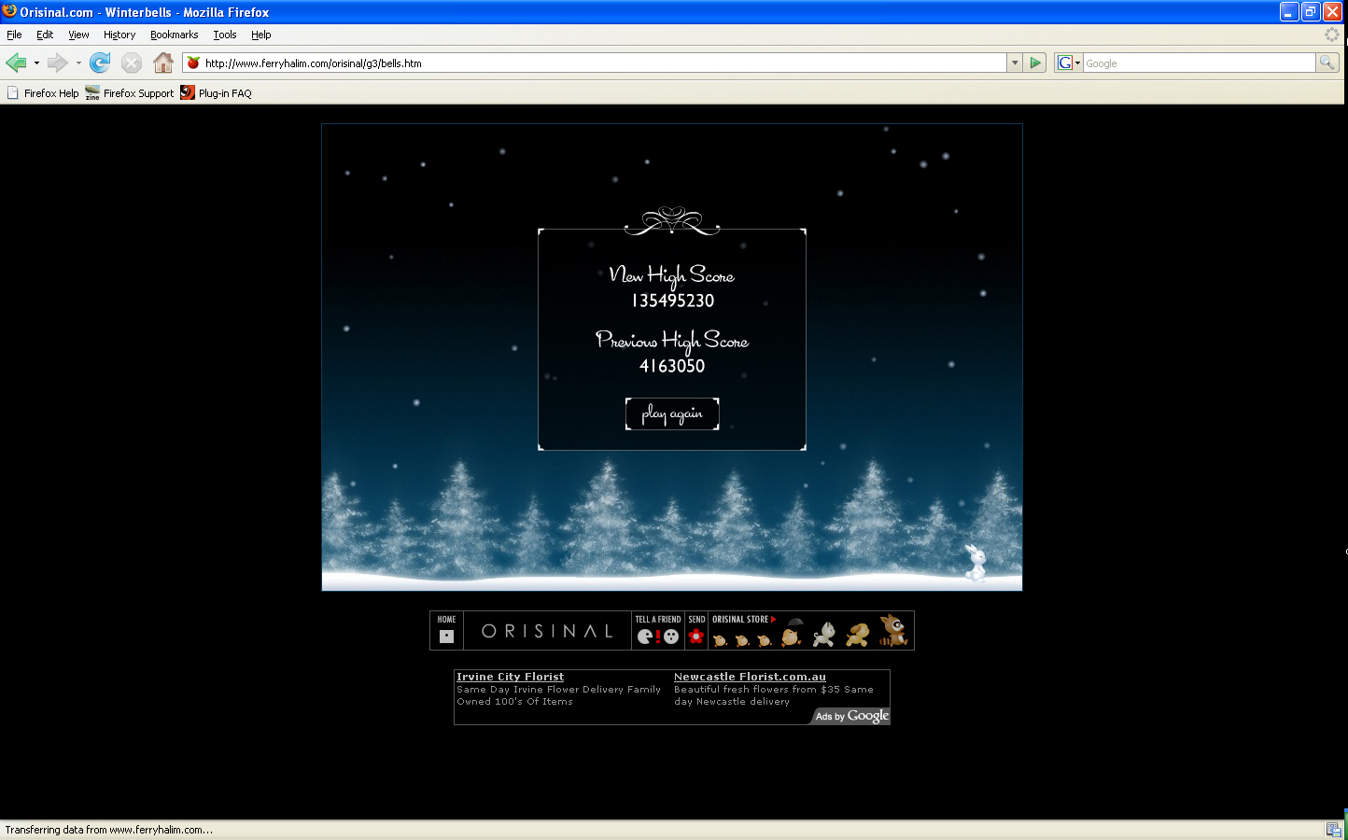Open the Help menu
1348x840 pixels.
click(261, 35)
